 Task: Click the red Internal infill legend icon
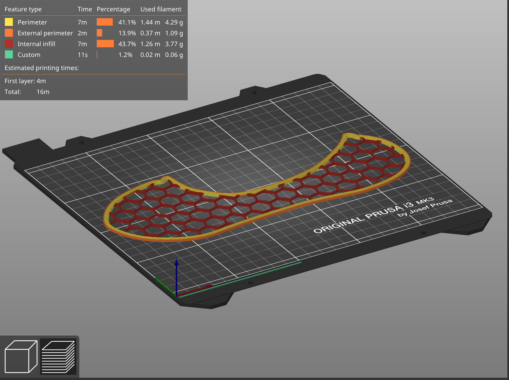(9, 44)
